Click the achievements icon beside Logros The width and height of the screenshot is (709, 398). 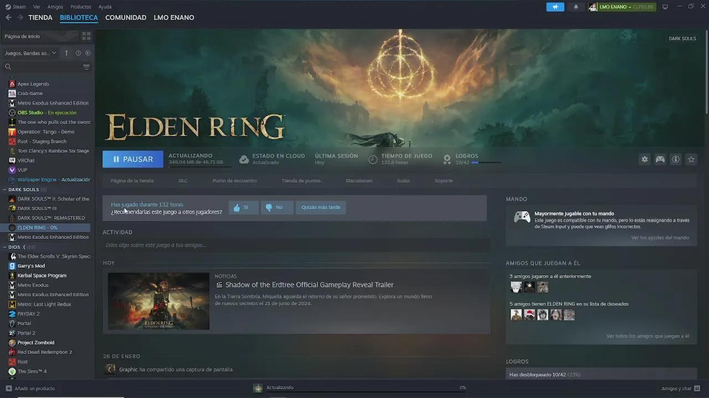click(x=447, y=159)
